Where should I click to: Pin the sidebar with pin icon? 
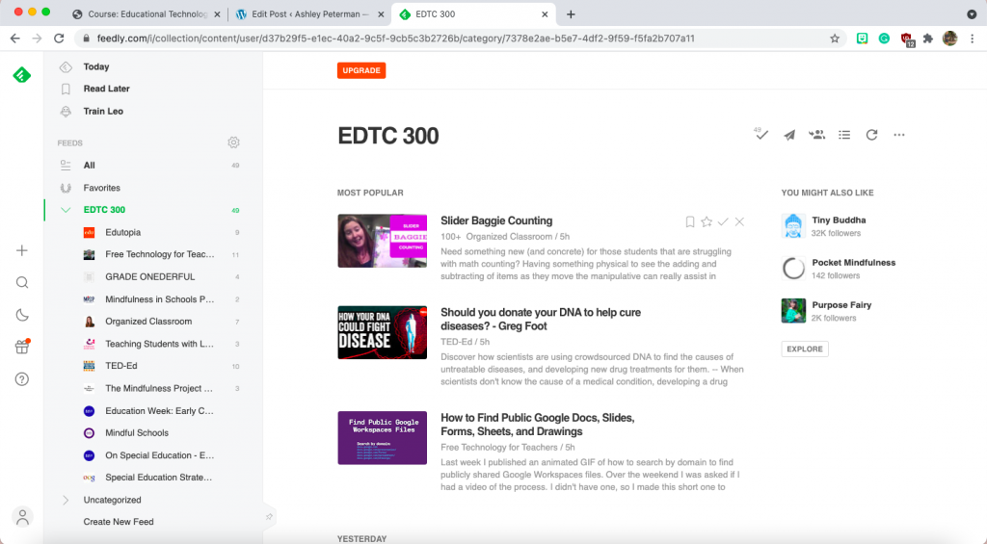(x=269, y=517)
